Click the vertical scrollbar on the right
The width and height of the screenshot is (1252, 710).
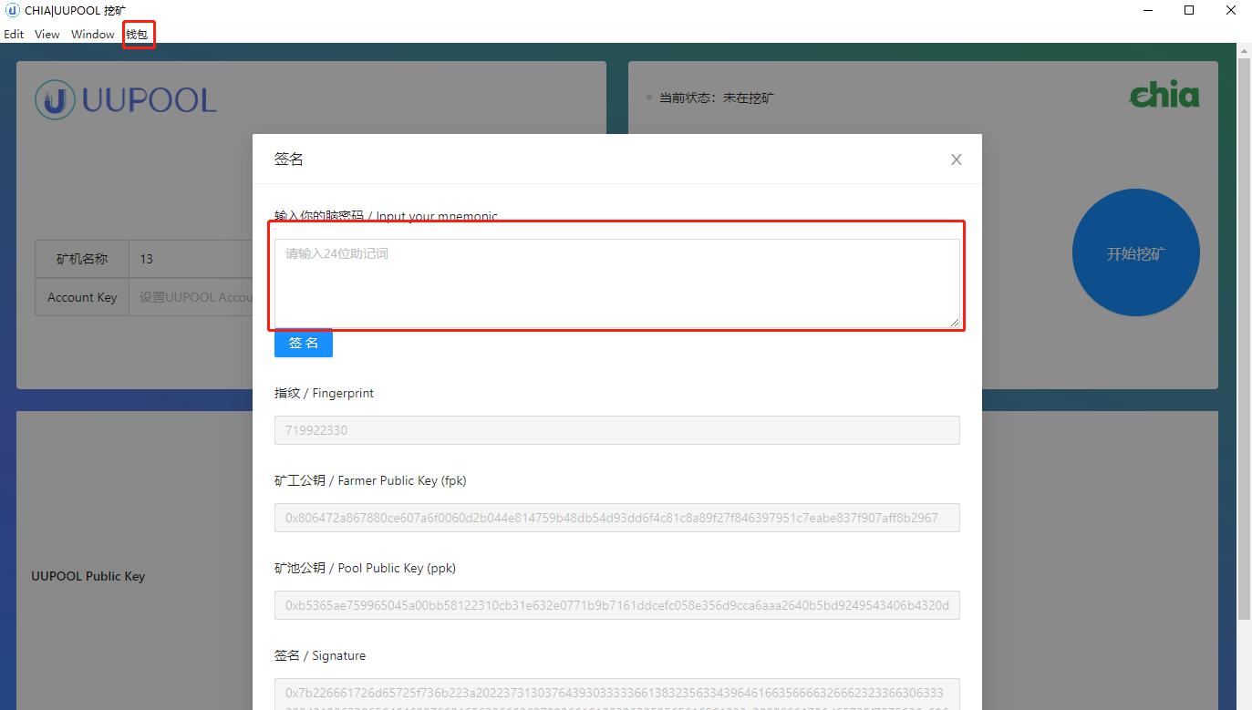coord(1244,337)
